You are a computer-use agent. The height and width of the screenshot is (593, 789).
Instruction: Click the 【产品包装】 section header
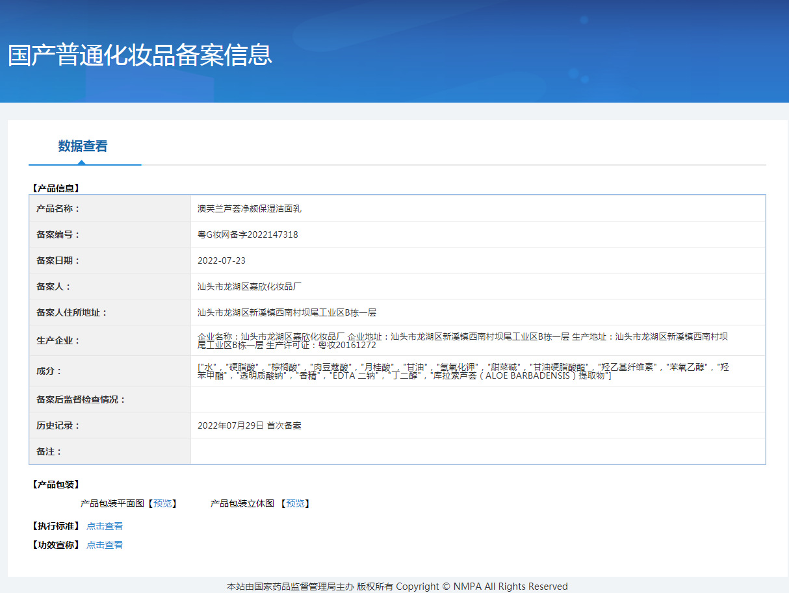click(x=55, y=485)
